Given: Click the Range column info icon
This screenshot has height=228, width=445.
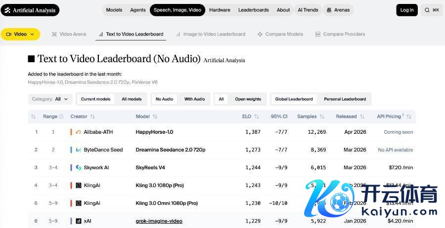Looking at the screenshot, I should [61, 117].
